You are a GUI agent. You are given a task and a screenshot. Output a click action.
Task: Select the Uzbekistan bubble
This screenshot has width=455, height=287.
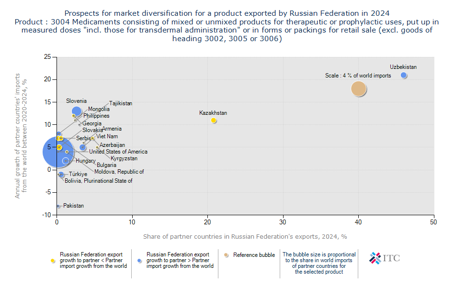point(404,75)
